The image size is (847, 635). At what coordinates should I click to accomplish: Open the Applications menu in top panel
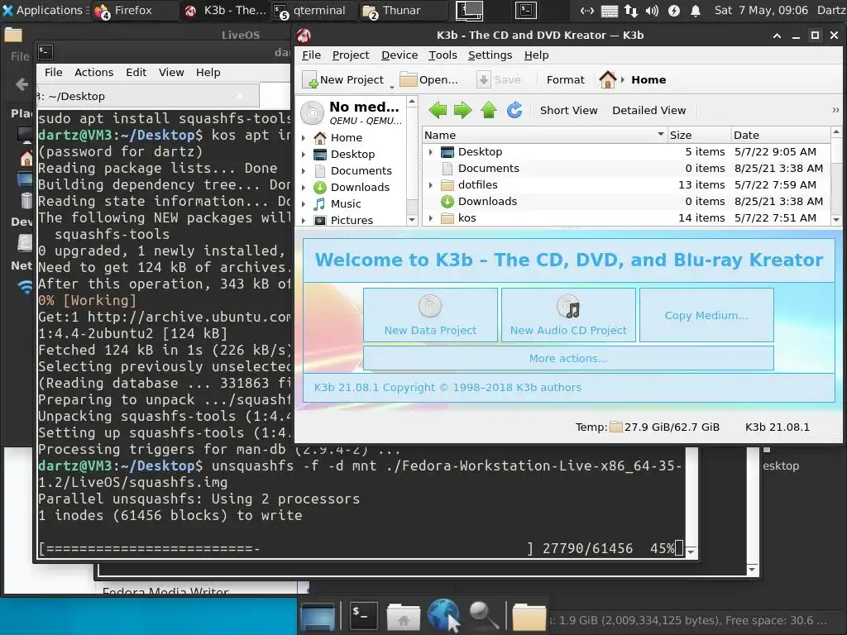click(43, 10)
